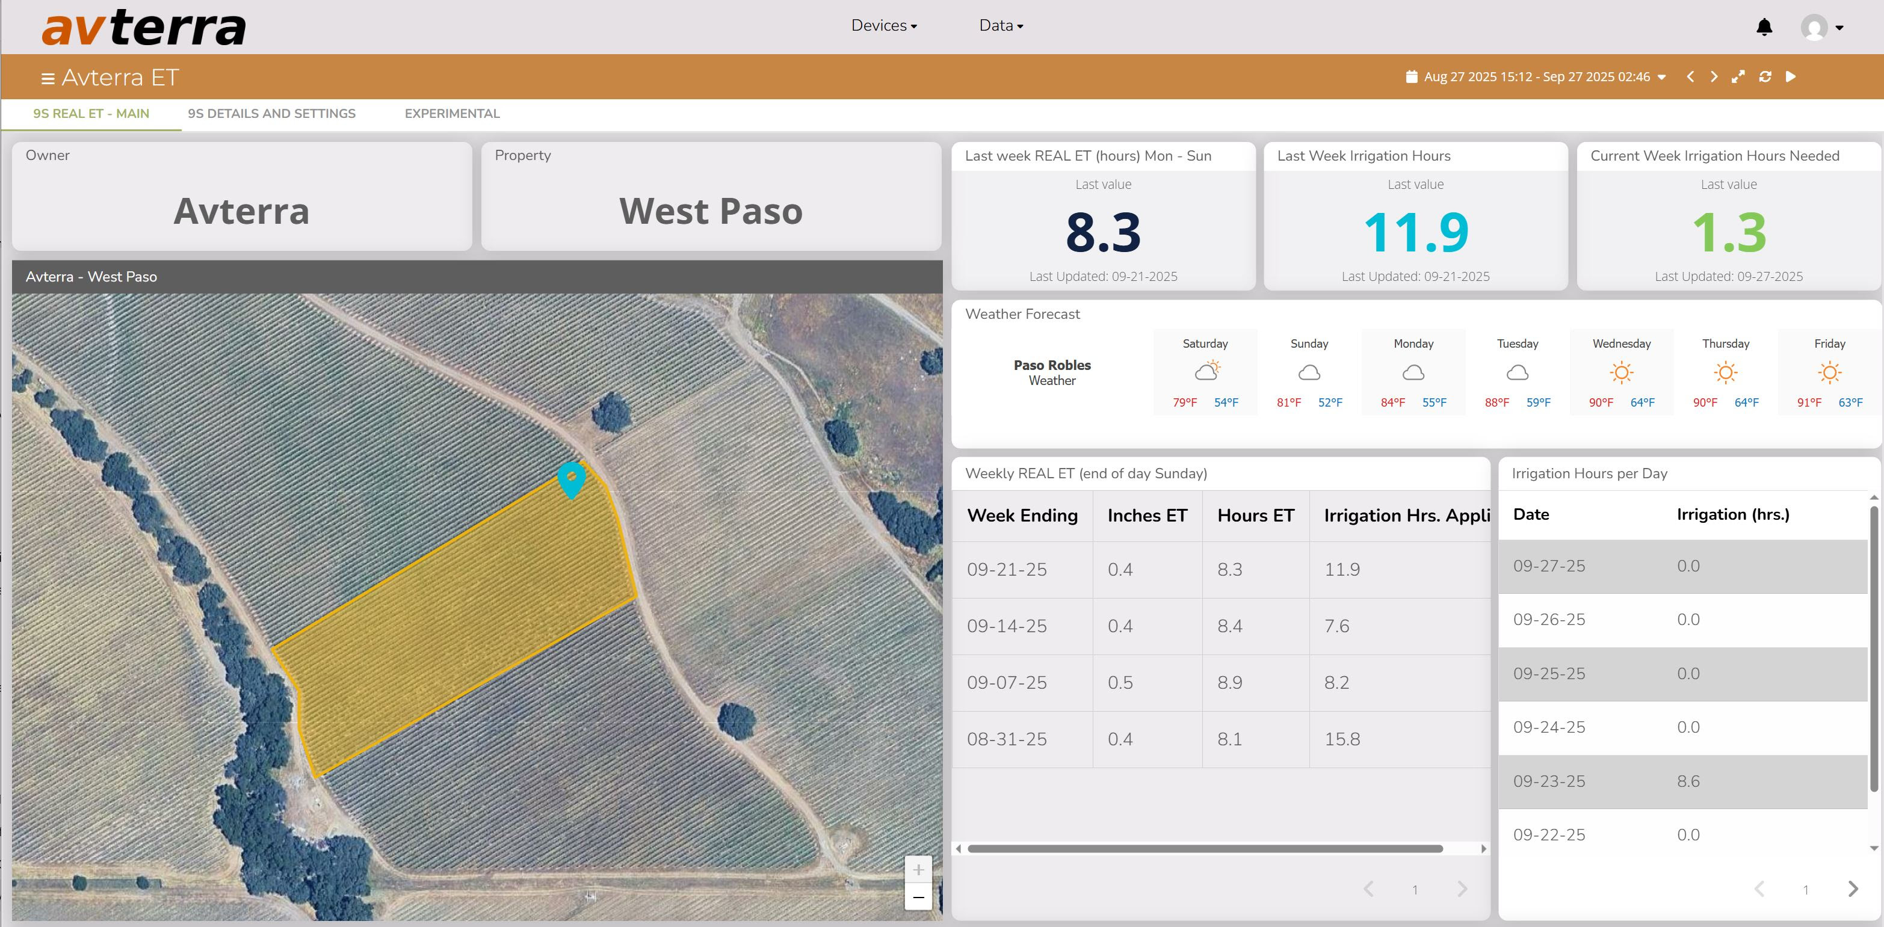Expand the Devices menu

click(883, 26)
